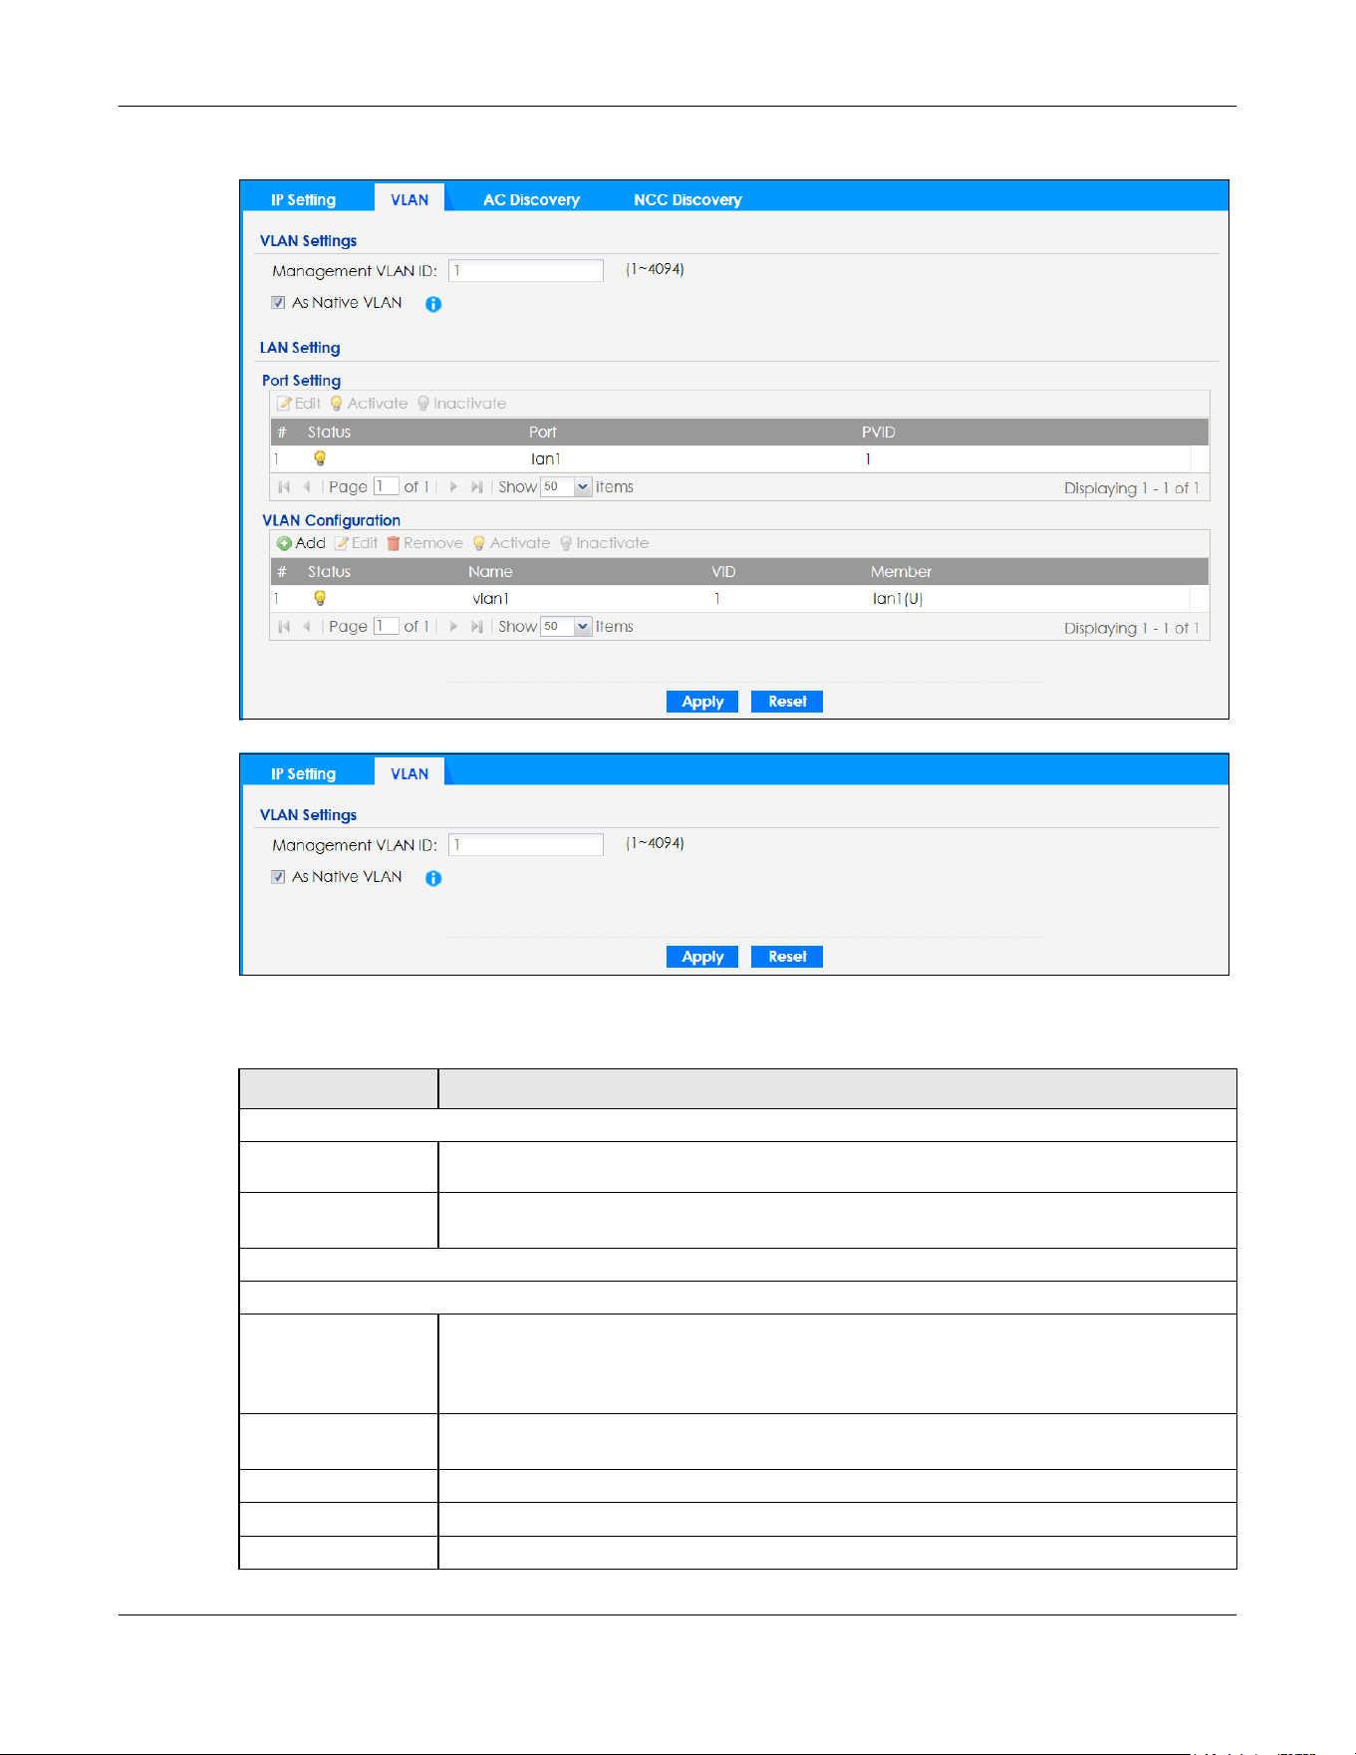This screenshot has width=1356, height=1755.
Task: Click Management VLAN ID field in lower panel
Action: point(526,844)
